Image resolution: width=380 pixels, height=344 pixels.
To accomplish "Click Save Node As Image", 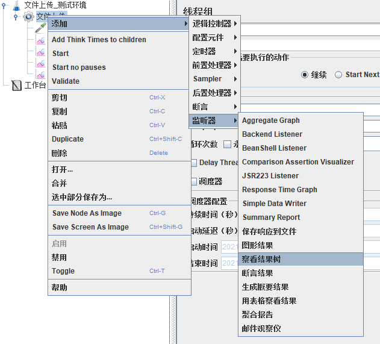I will click(87, 213).
